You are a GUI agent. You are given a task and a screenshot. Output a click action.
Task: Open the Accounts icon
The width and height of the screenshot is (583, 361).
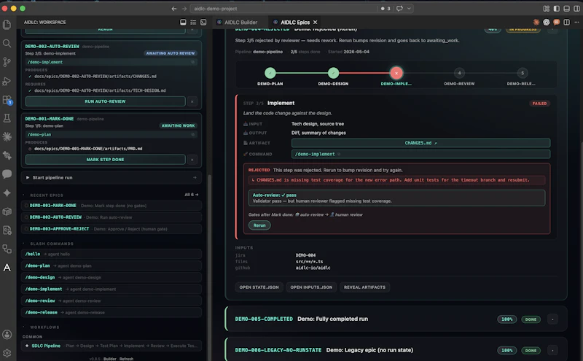point(7,334)
